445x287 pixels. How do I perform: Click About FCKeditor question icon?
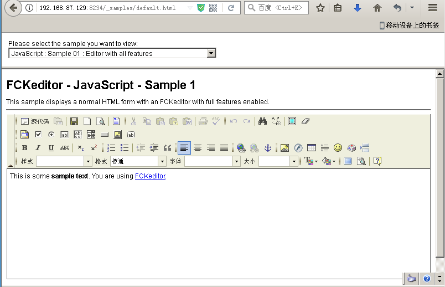pos(377,161)
